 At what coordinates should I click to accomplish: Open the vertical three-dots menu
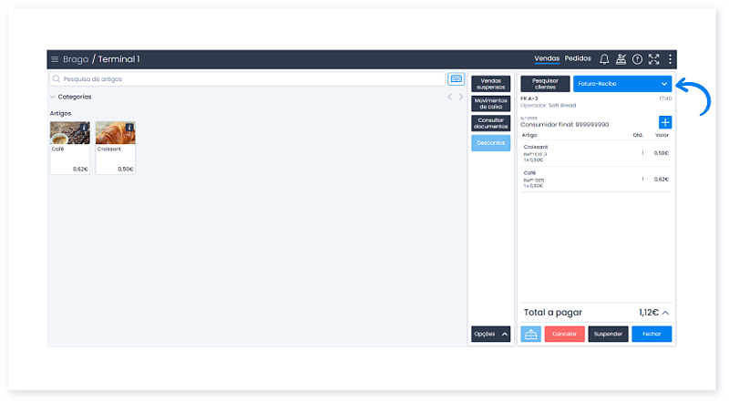[x=670, y=59]
